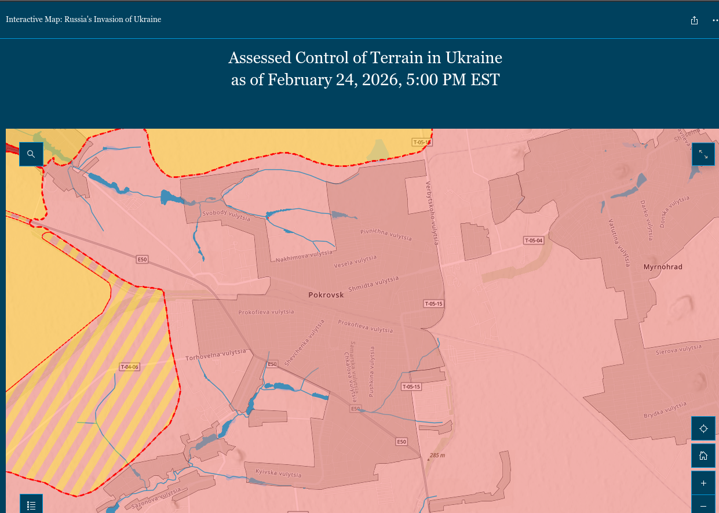Click the share icon in header

pyautogui.click(x=694, y=20)
